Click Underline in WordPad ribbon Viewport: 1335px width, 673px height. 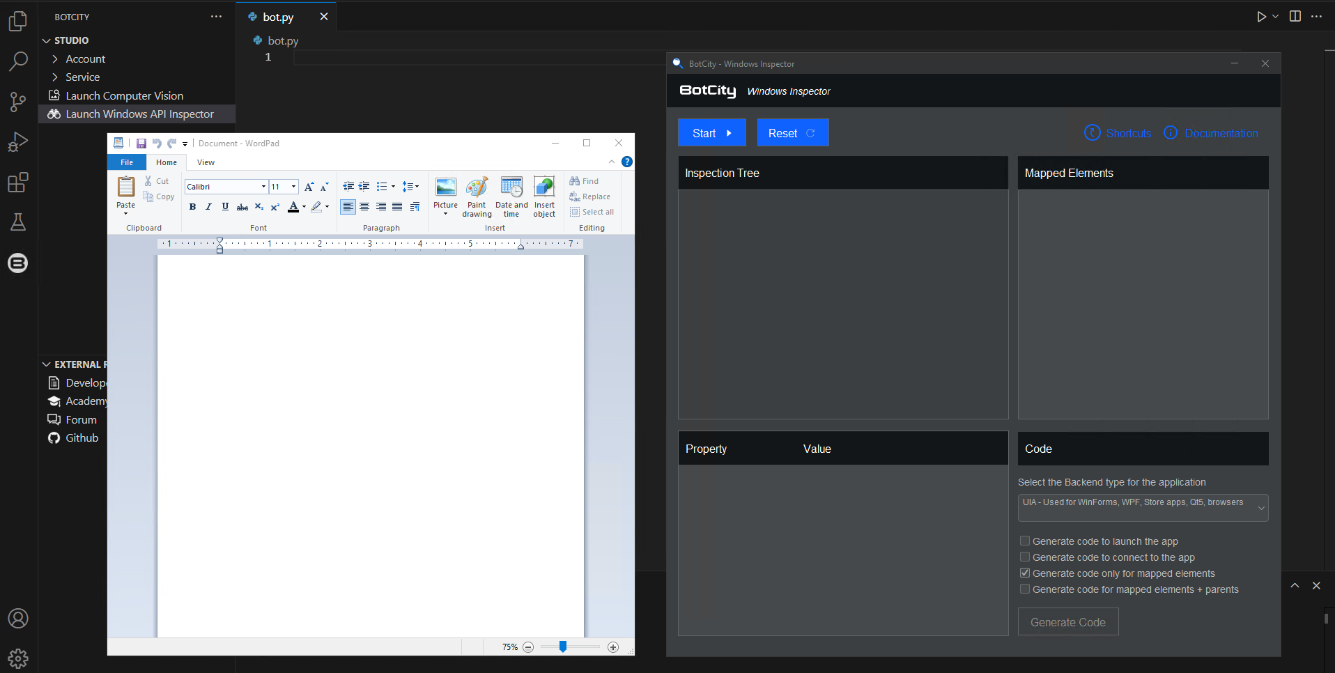pos(225,207)
